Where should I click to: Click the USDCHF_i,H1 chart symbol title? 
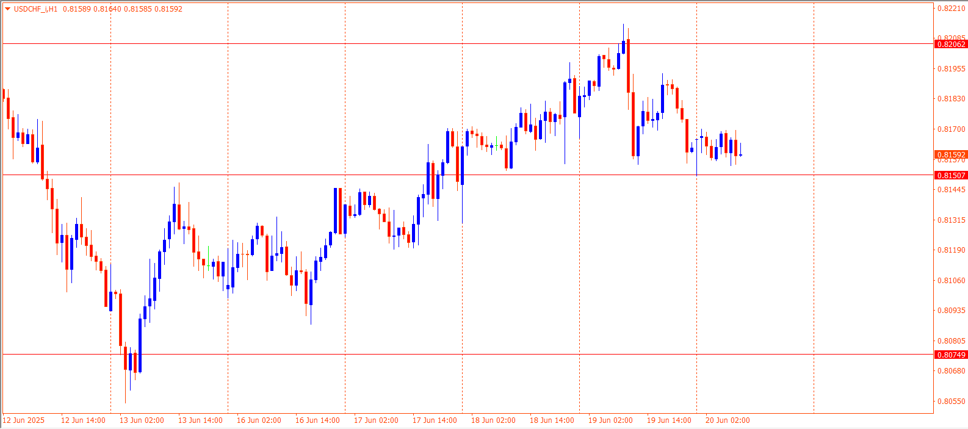(35, 9)
